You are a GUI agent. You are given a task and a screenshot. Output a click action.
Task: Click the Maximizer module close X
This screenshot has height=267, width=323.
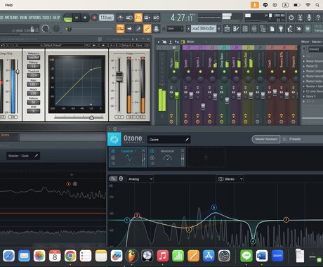click(x=183, y=150)
